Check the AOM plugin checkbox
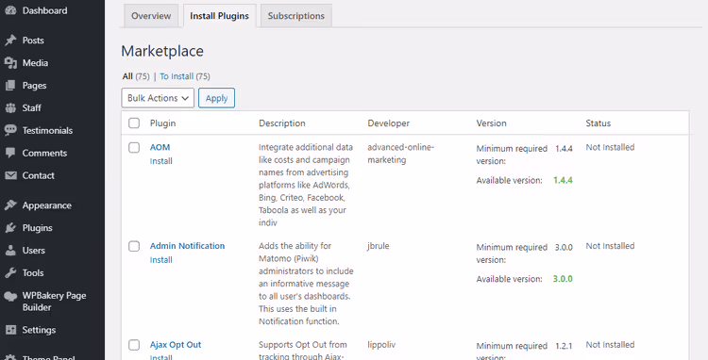 (134, 147)
